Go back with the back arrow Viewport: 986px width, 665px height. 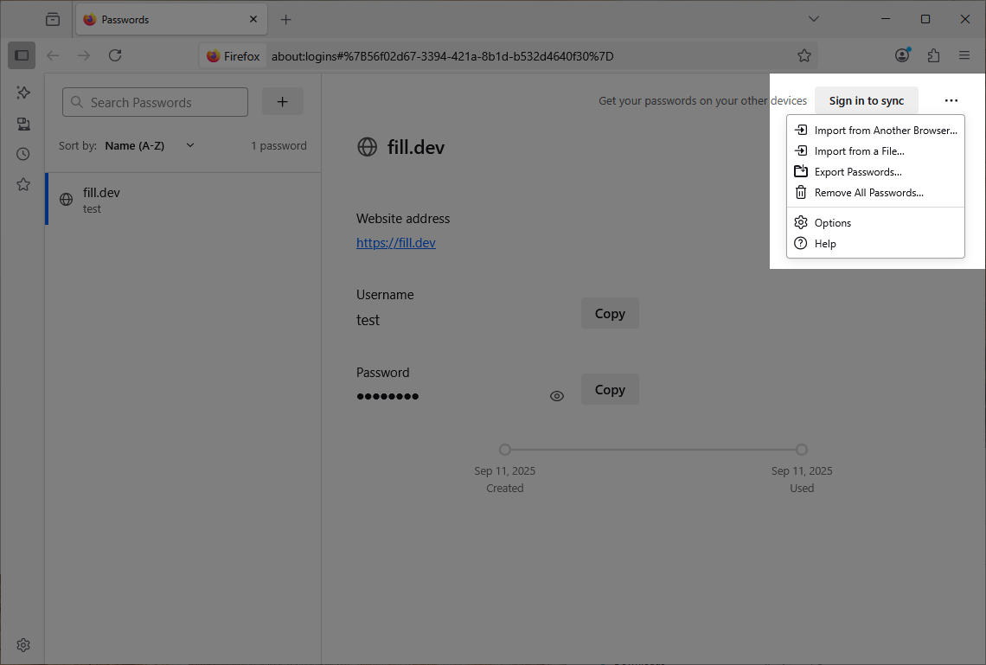tap(53, 55)
